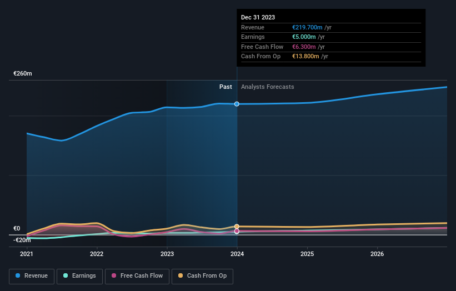Click the Dec 31 2023 tooltip date

coord(258,17)
